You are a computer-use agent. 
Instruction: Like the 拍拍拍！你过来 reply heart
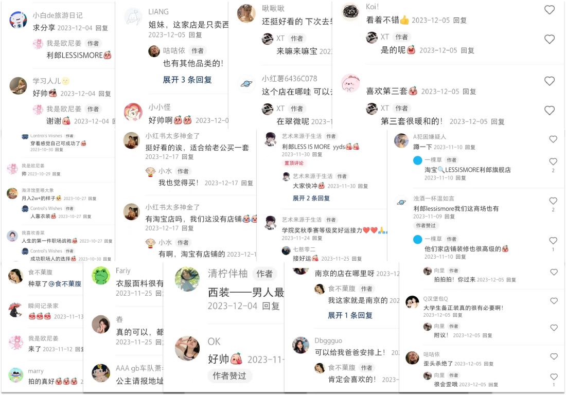[x=554, y=273]
